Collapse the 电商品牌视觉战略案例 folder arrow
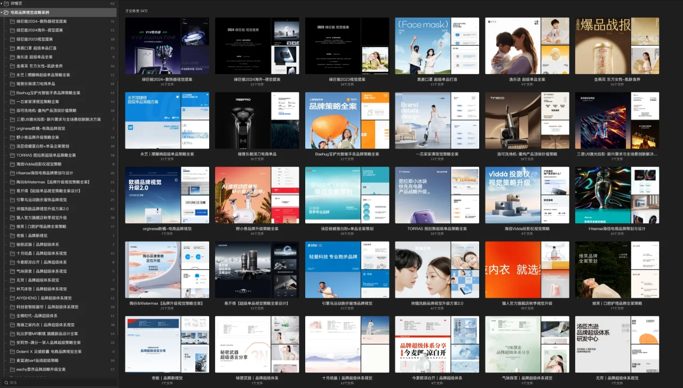This screenshot has width=683, height=388. pyautogui.click(x=2, y=12)
